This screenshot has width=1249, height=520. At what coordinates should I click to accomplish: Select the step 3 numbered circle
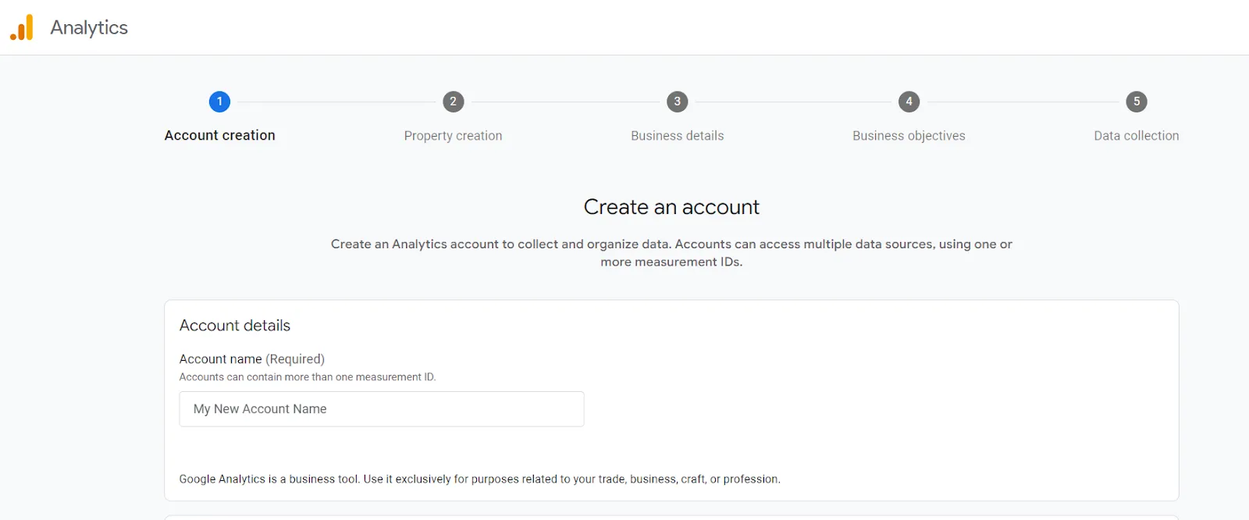point(677,102)
